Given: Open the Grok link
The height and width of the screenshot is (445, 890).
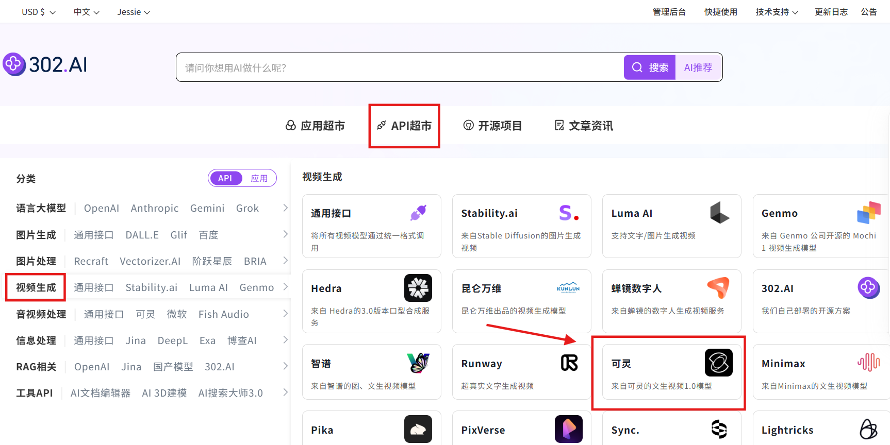Looking at the screenshot, I should [248, 208].
